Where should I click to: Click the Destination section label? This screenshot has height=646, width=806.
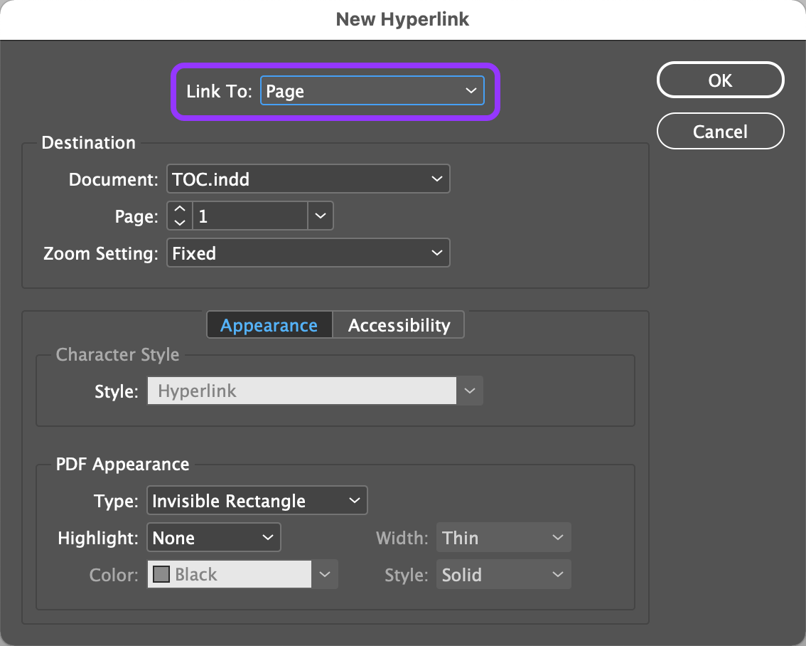pyautogui.click(x=88, y=142)
